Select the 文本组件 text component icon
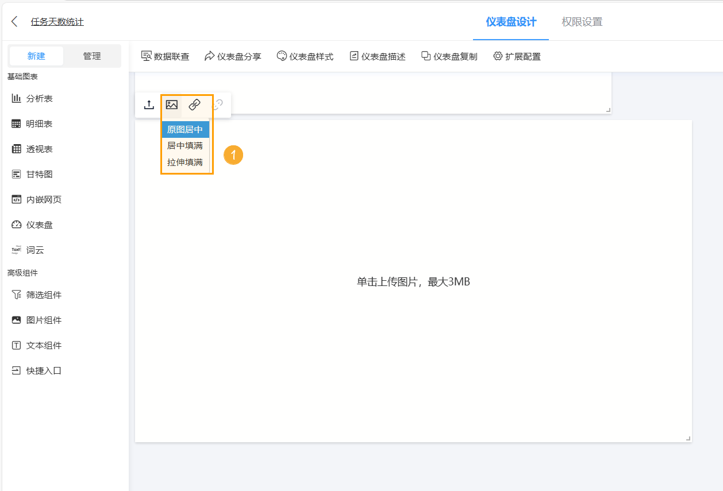Image resolution: width=723 pixels, height=491 pixels. (x=16, y=345)
